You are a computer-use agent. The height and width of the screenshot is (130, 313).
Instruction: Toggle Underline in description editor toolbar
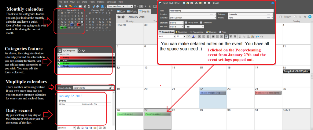point(208,36)
